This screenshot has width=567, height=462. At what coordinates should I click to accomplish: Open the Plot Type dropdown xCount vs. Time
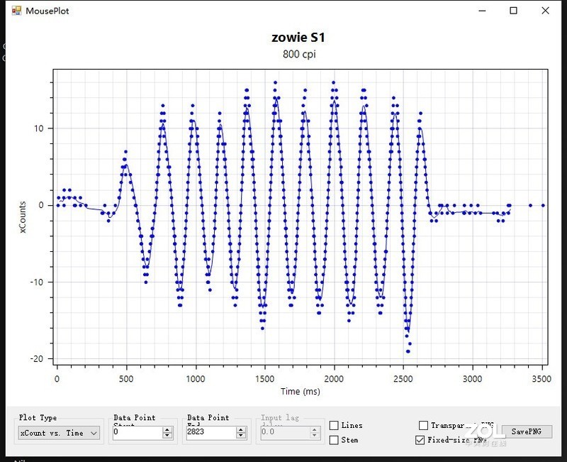coord(59,433)
